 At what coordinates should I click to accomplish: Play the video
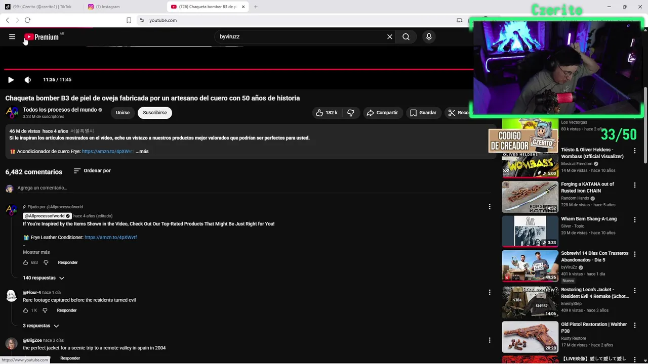tap(11, 80)
